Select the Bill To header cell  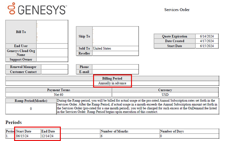[21, 32]
